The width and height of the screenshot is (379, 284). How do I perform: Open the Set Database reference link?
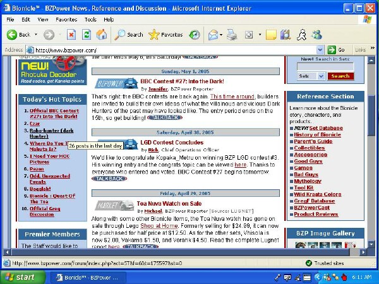coord(326,128)
